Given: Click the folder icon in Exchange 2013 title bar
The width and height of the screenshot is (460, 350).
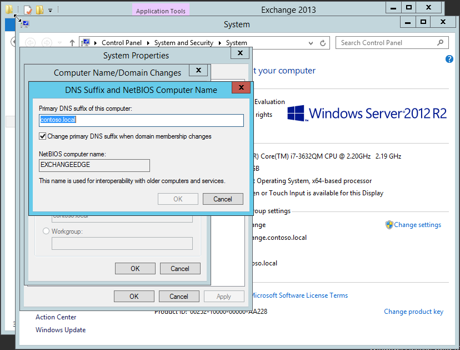Looking at the screenshot, I should tap(9, 9).
